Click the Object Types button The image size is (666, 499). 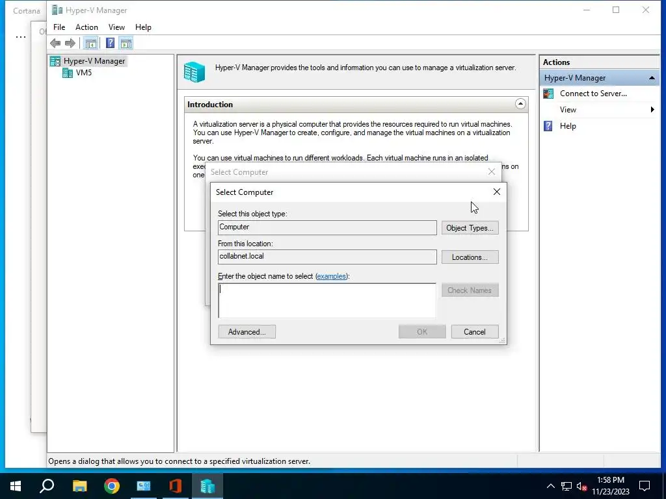pyautogui.click(x=470, y=228)
